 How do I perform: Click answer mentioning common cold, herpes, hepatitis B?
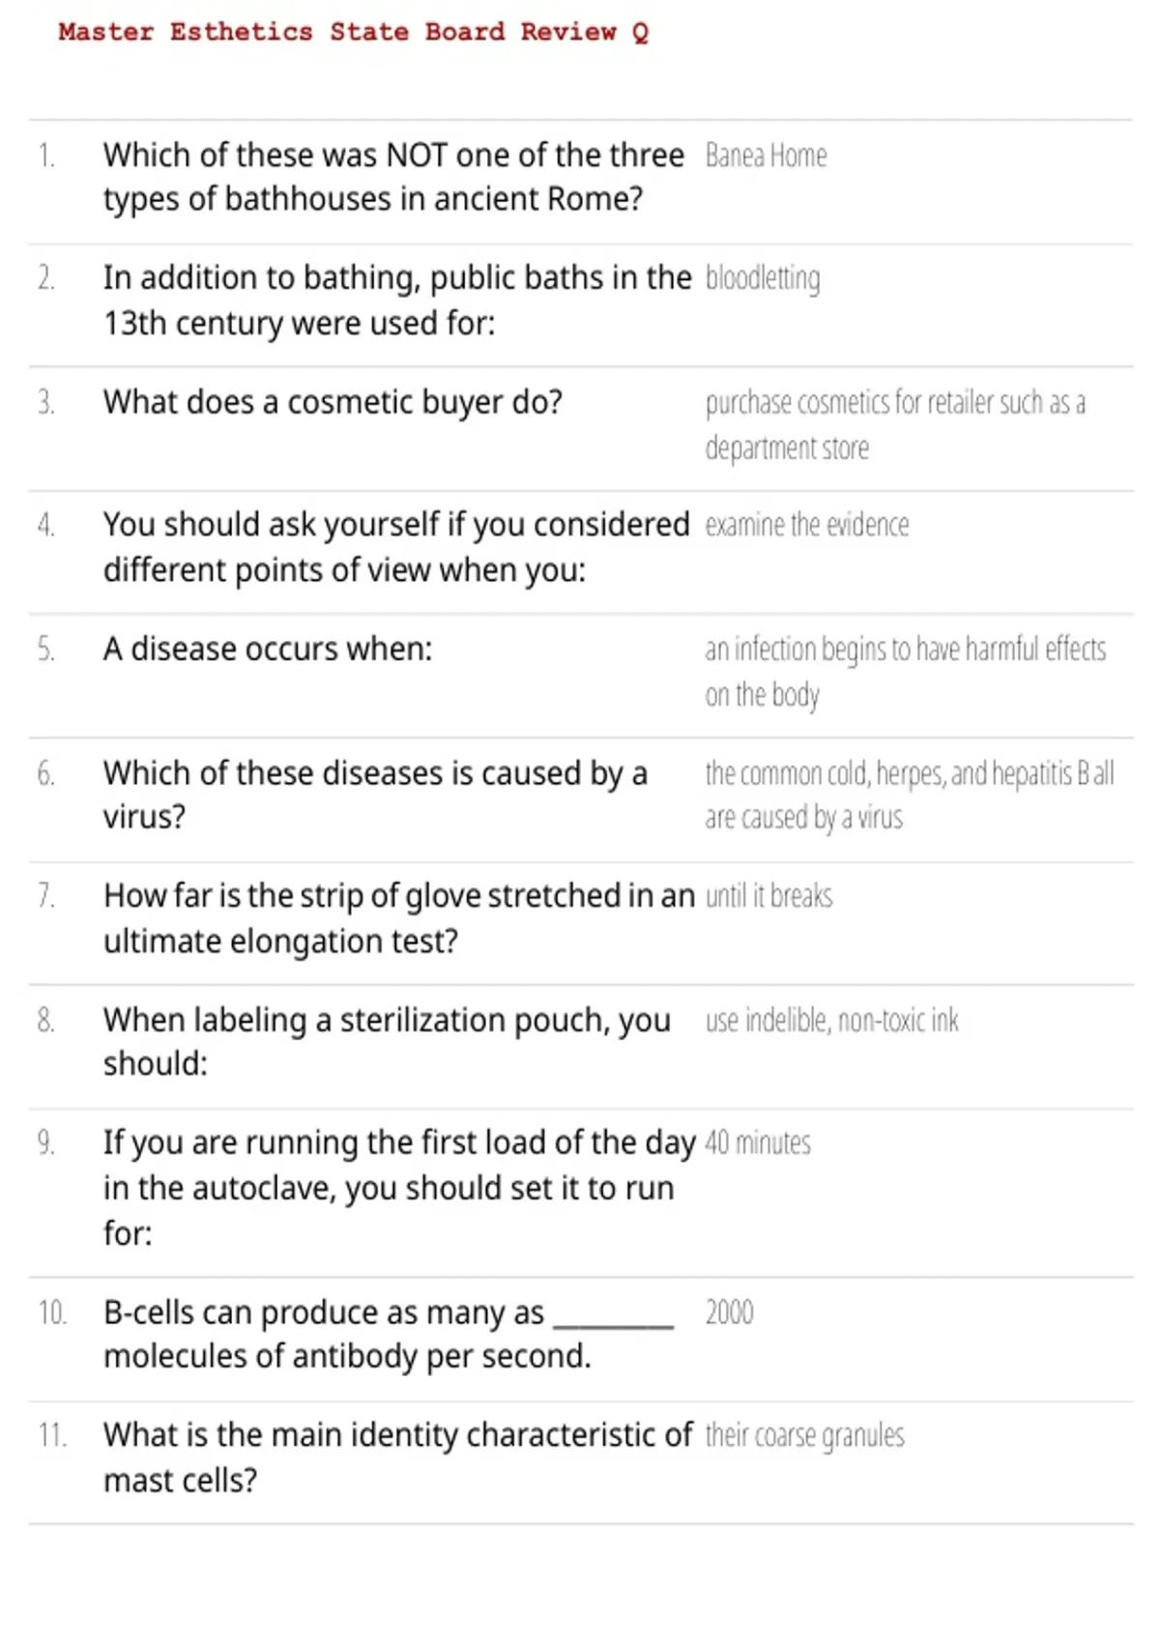coord(910,795)
